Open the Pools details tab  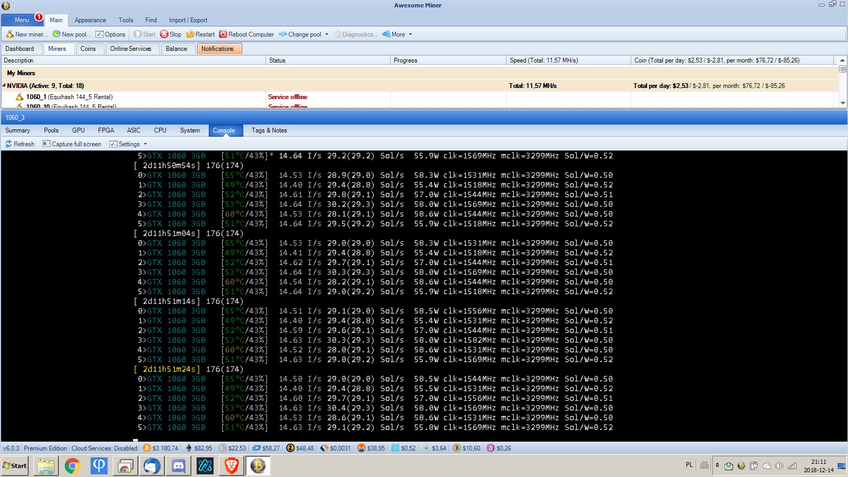coord(51,130)
